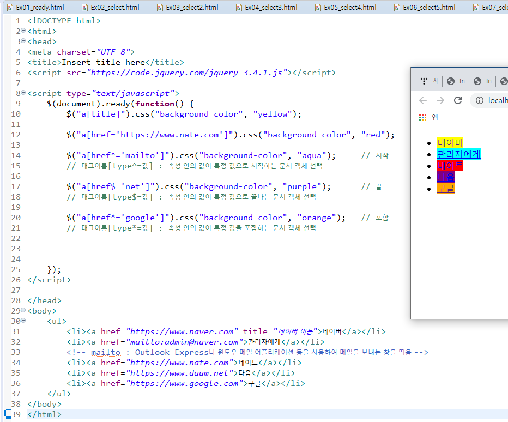Screen dimensions: 508x422
Task: Switch to the third browser tab with globe icon
Action: (482, 81)
